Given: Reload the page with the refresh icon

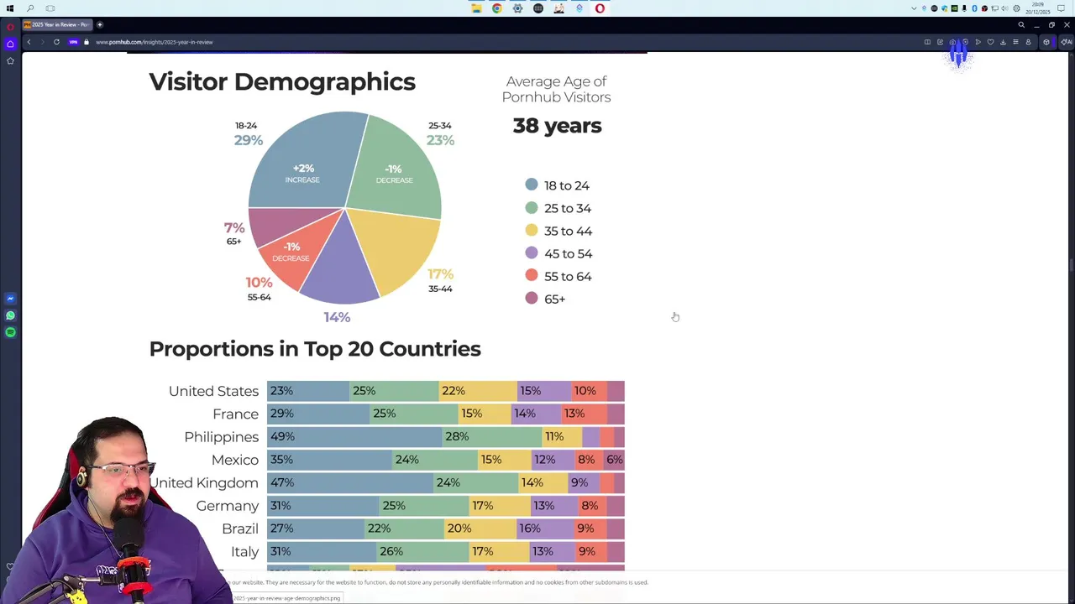Looking at the screenshot, I should (56, 42).
